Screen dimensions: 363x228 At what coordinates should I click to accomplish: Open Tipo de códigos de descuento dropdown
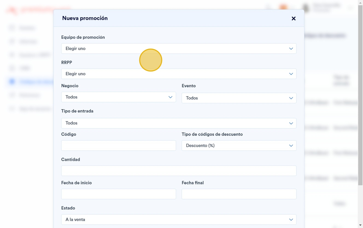pos(239,145)
